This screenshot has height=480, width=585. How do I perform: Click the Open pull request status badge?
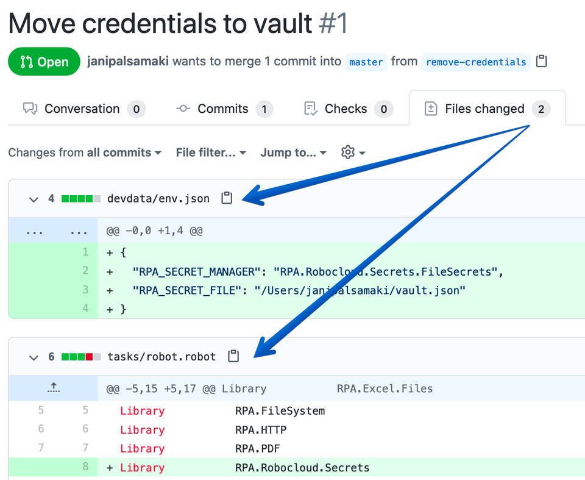tap(44, 62)
